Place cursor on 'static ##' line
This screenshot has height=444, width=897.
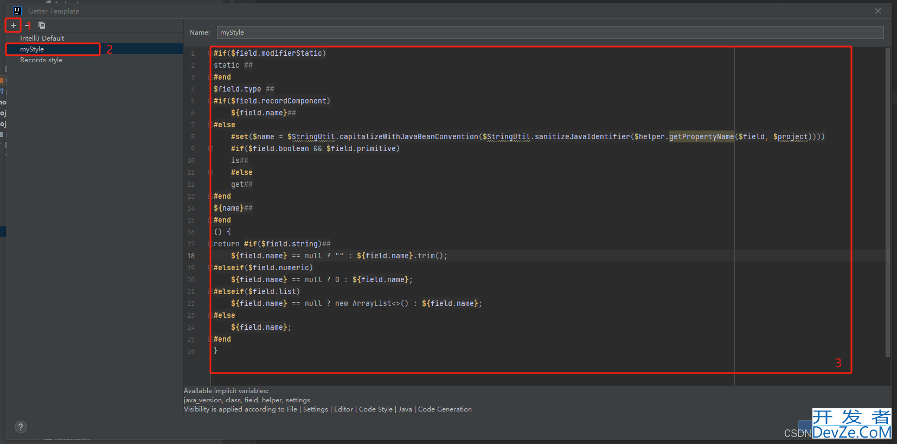233,65
